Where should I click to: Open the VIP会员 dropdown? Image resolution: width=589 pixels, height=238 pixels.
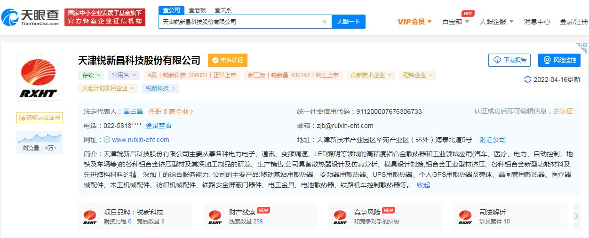point(414,22)
